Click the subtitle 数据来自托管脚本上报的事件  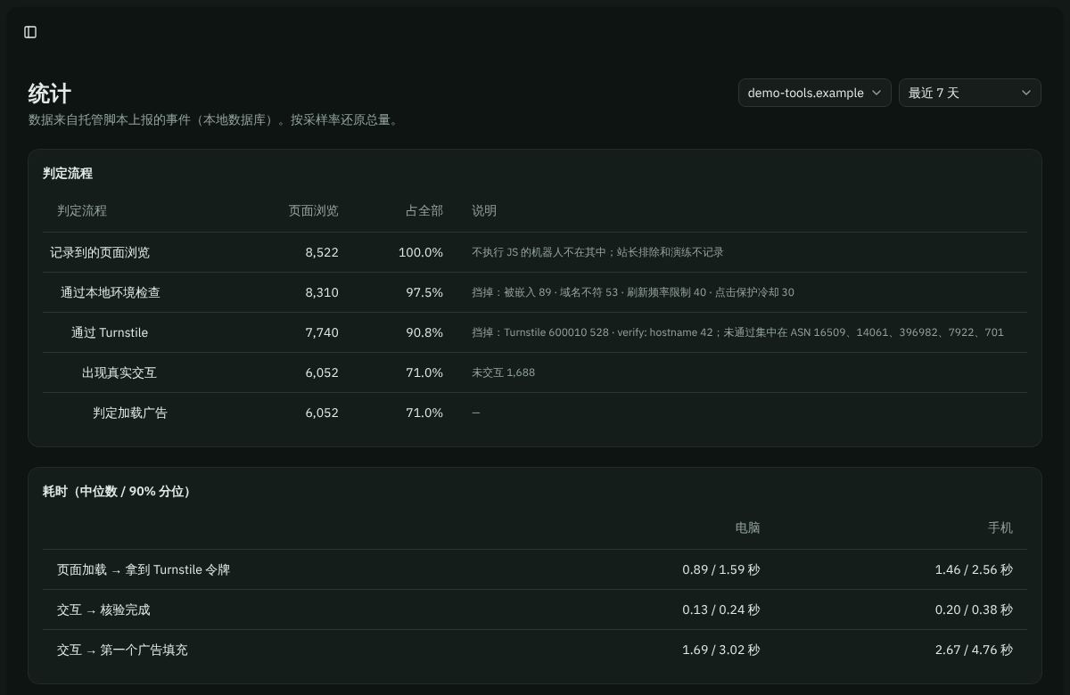click(215, 119)
